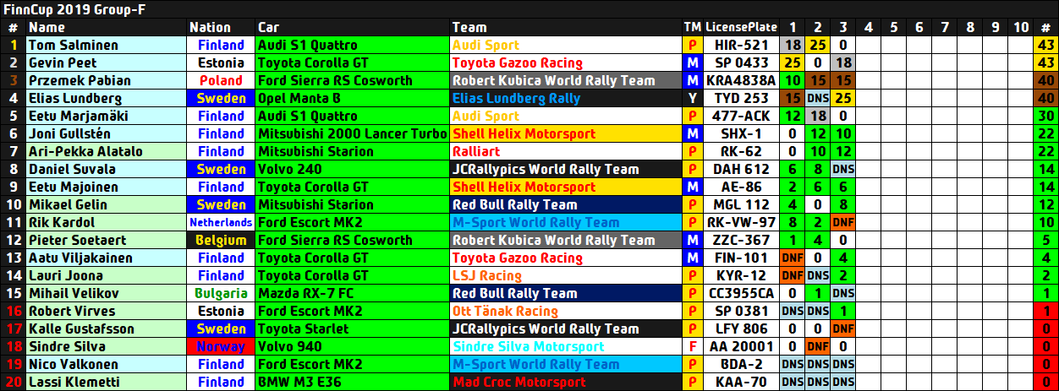Click the Volvo 240 car cell
Image resolution: width=1059 pixels, height=391 pixels.
click(x=352, y=169)
